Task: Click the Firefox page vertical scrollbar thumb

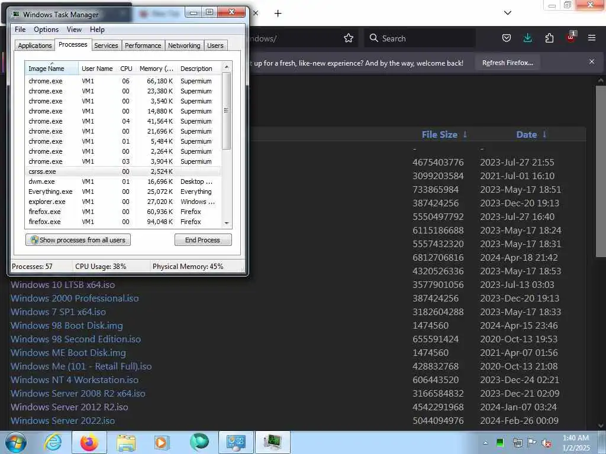Action: pyautogui.click(x=601, y=171)
